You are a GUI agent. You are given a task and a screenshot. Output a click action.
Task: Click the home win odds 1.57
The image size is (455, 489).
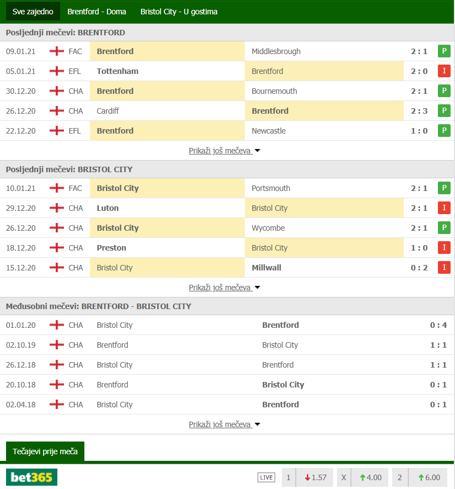point(315,477)
